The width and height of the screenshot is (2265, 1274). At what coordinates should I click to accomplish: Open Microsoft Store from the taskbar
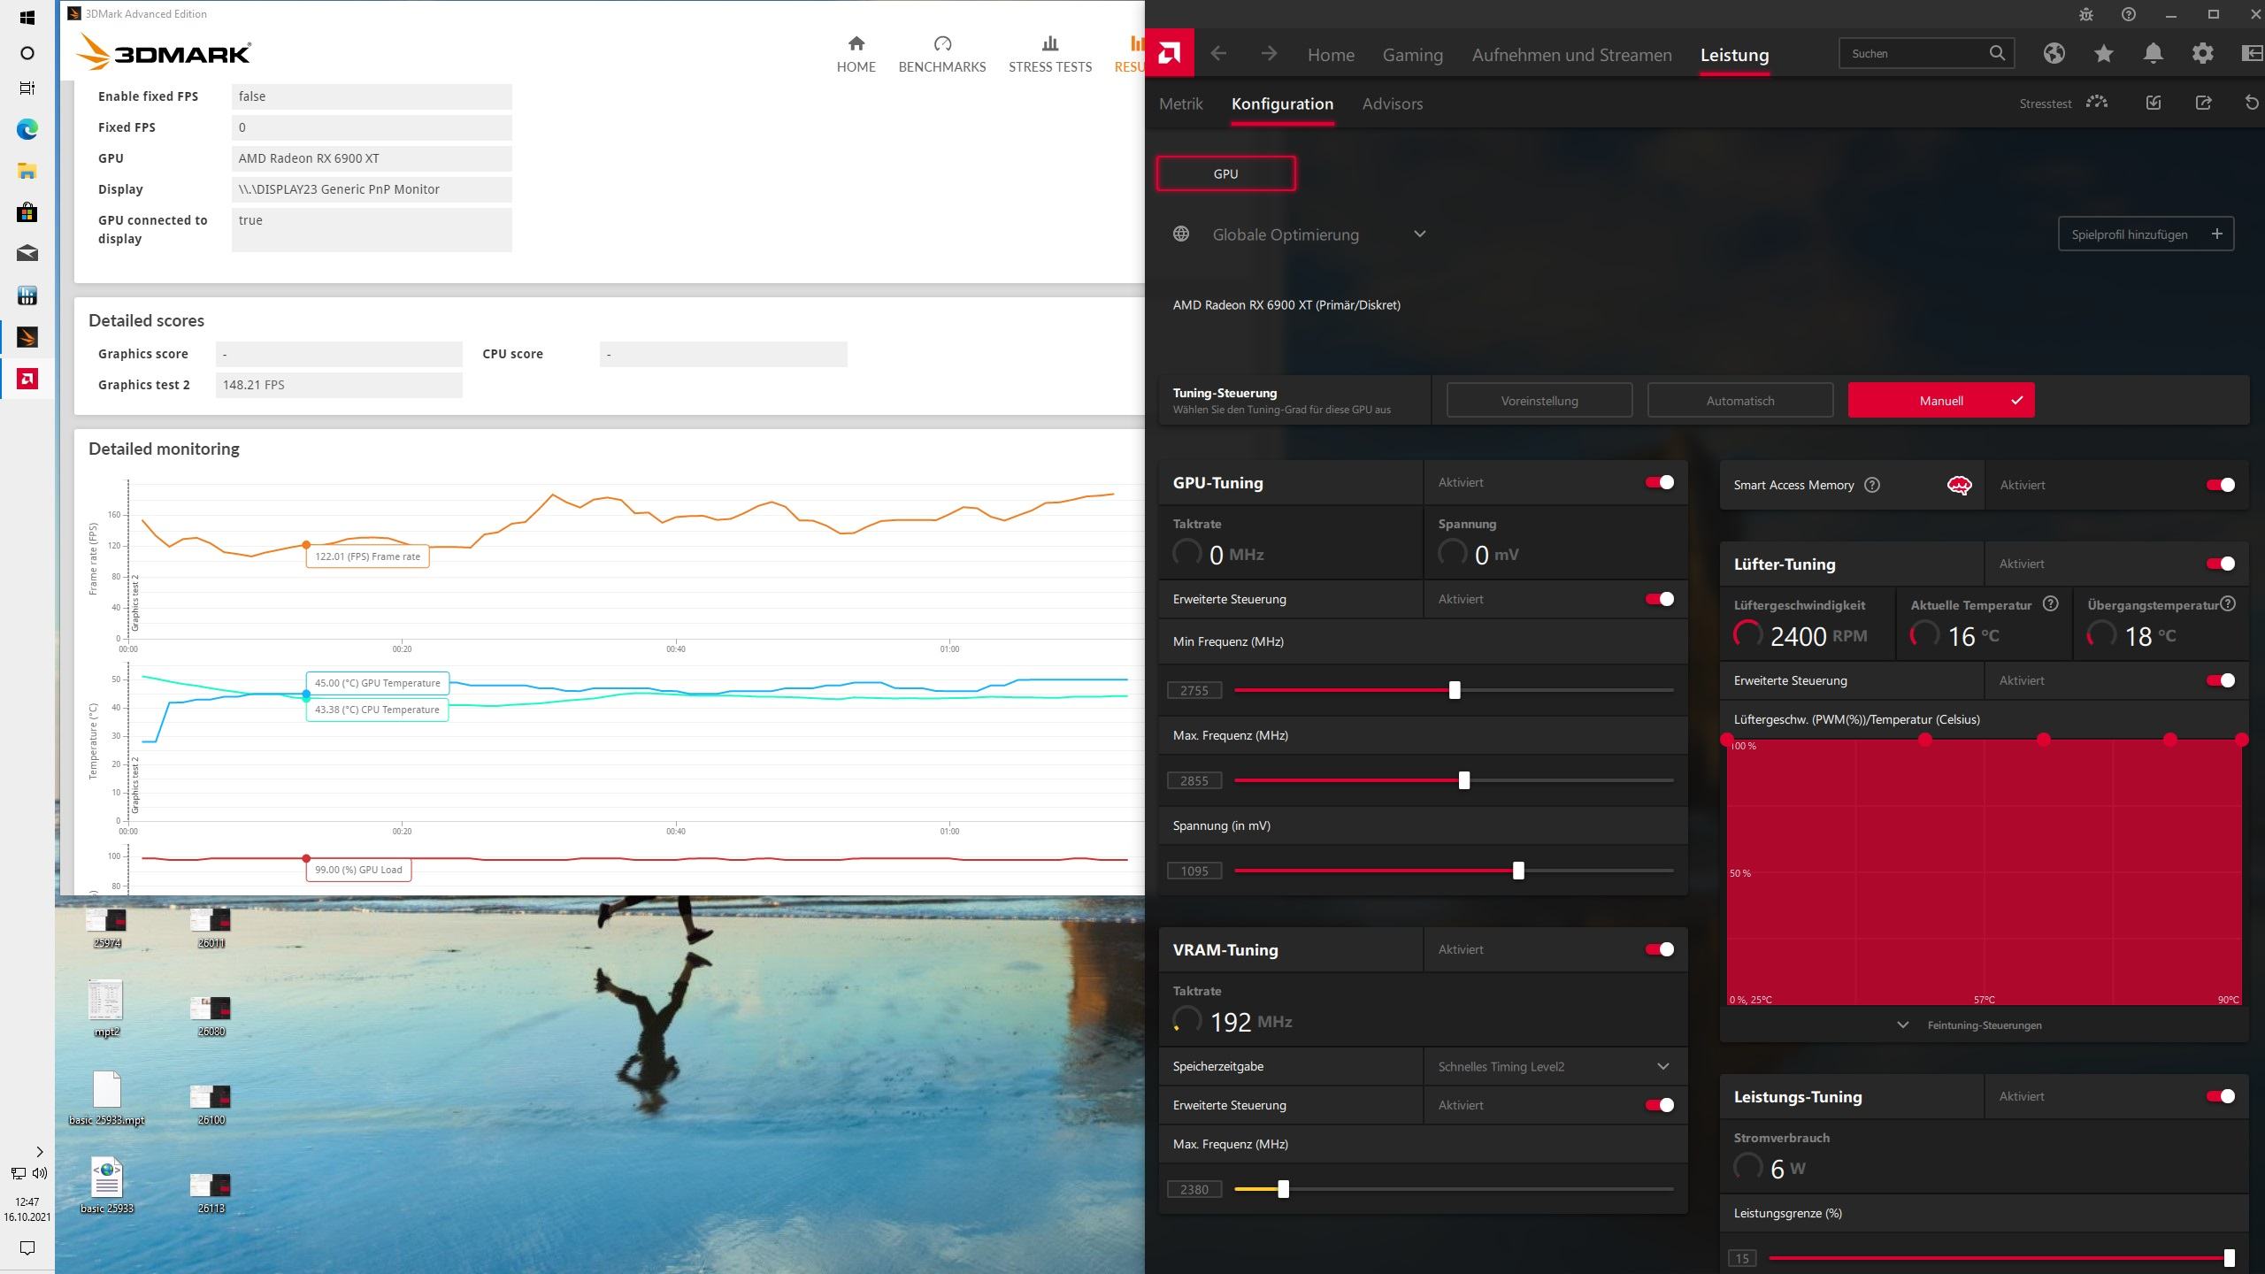(x=27, y=212)
